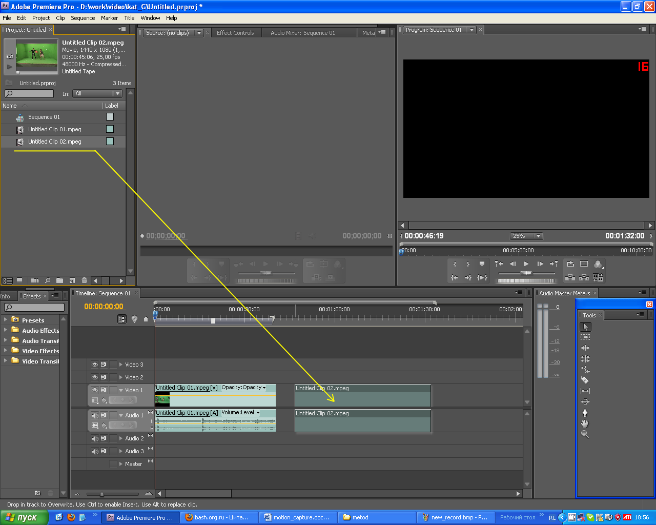
Task: Click the Lift button in Program monitor
Action: [x=570, y=277]
